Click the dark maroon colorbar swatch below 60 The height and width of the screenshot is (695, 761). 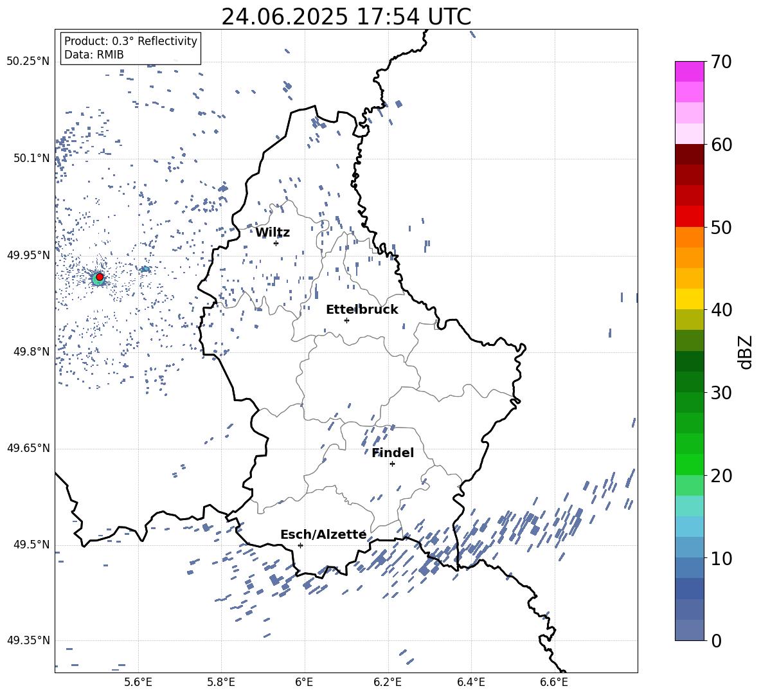coord(689,154)
